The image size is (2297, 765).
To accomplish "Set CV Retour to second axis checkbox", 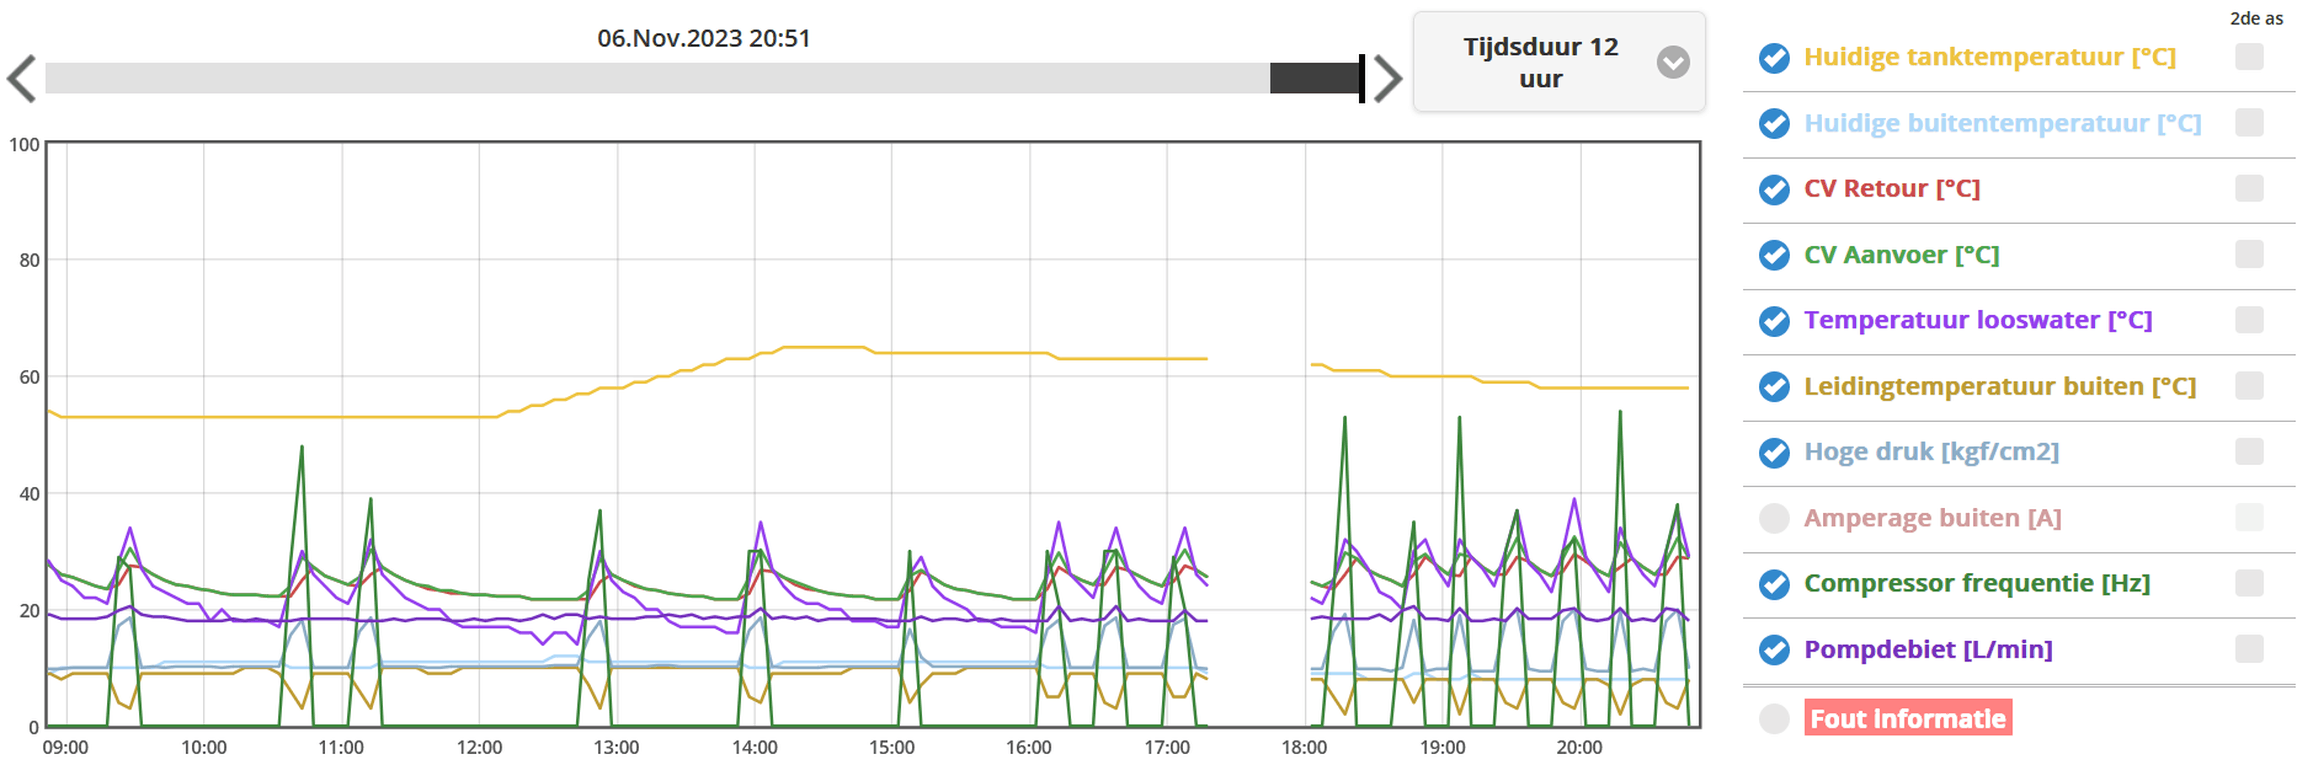I will pyautogui.click(x=2249, y=189).
